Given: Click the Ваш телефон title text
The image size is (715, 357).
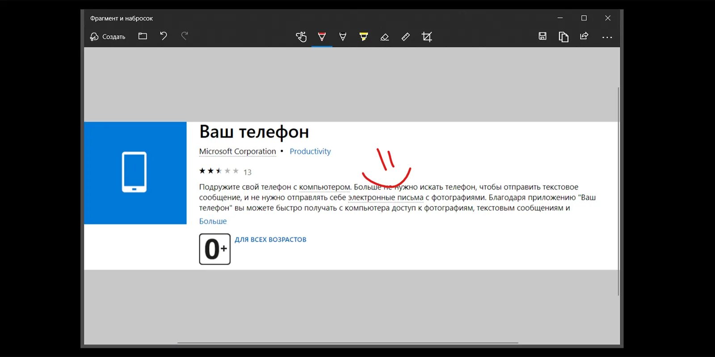Looking at the screenshot, I should pyautogui.click(x=254, y=132).
